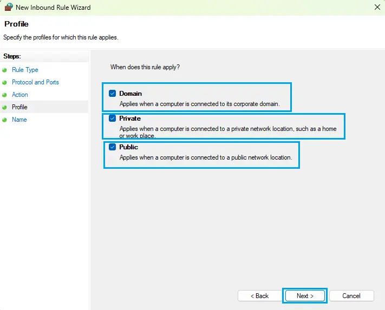
Task: Open the Protocol and Ports step
Action: coord(35,82)
